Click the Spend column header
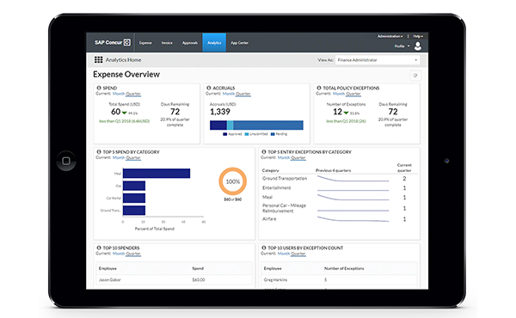 click(x=198, y=268)
